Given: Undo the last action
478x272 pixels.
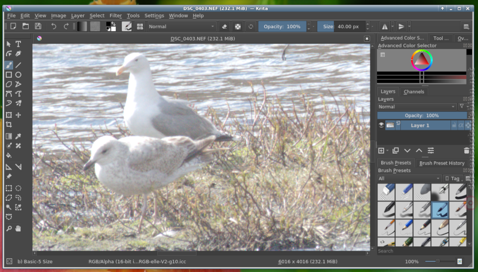Looking at the screenshot, I should tap(54, 26).
